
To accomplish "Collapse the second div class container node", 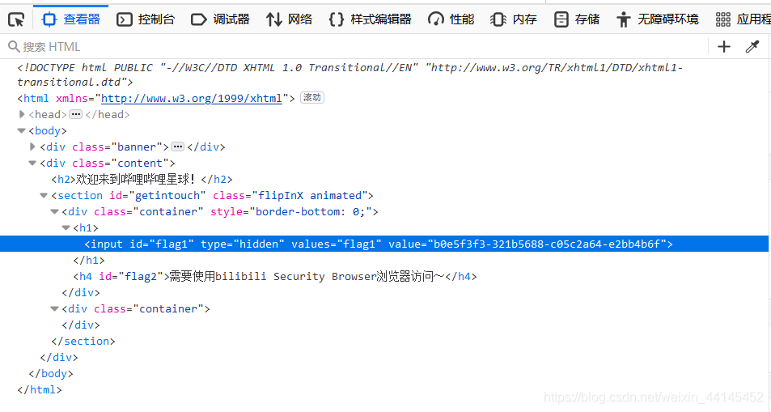I will pos(54,308).
